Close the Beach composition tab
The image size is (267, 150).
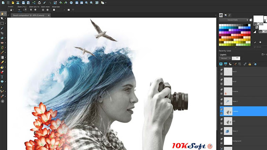pyautogui.click(x=49, y=15)
